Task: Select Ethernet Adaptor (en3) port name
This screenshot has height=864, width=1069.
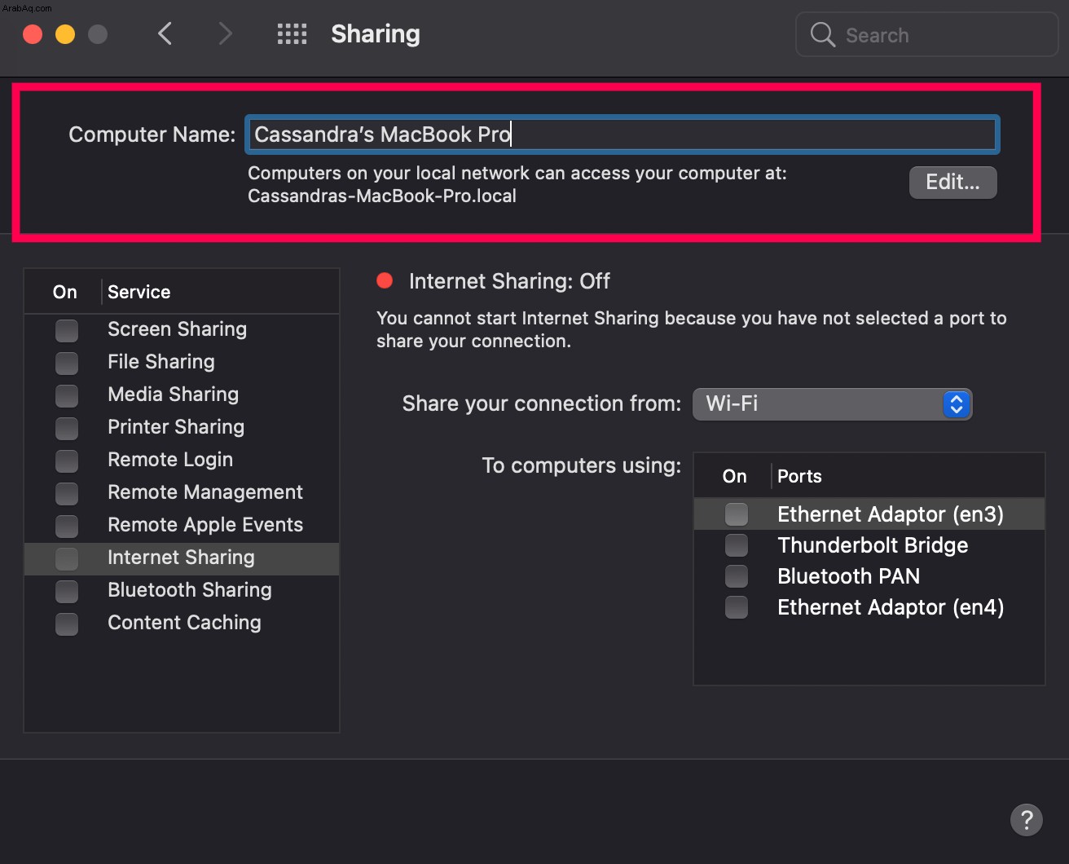Action: click(x=891, y=514)
